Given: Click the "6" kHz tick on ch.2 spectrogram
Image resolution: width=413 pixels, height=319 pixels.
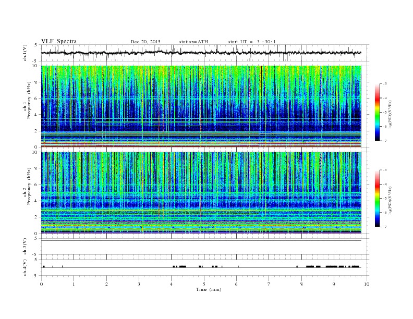Looking at the screenshot, I should click(37, 185).
